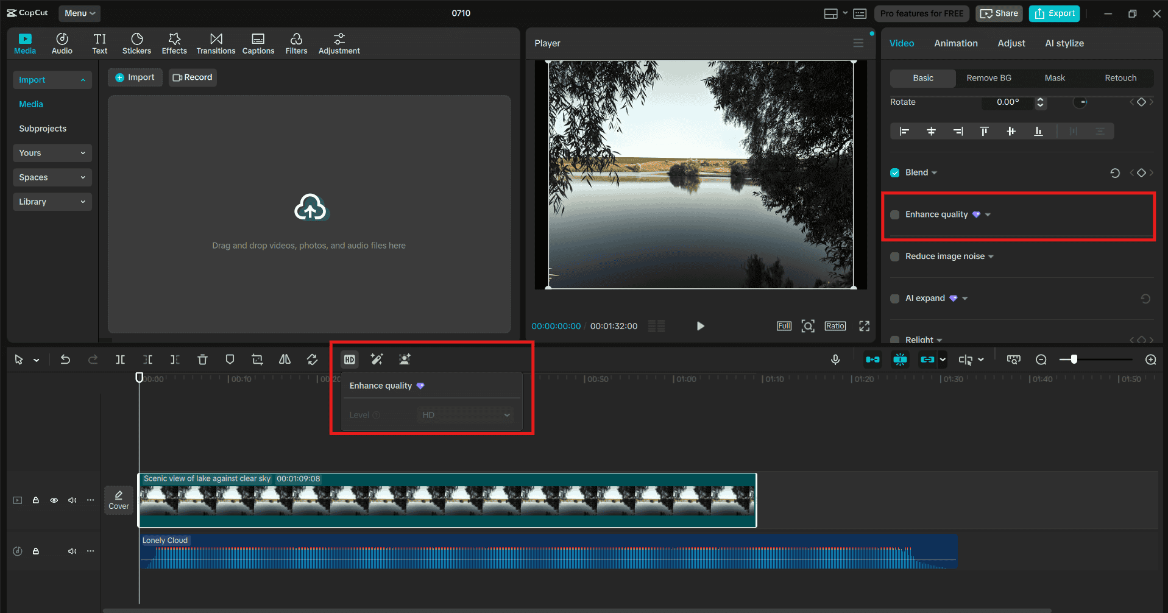Click Pro features for FREE button
1168x613 pixels.
coord(922,13)
